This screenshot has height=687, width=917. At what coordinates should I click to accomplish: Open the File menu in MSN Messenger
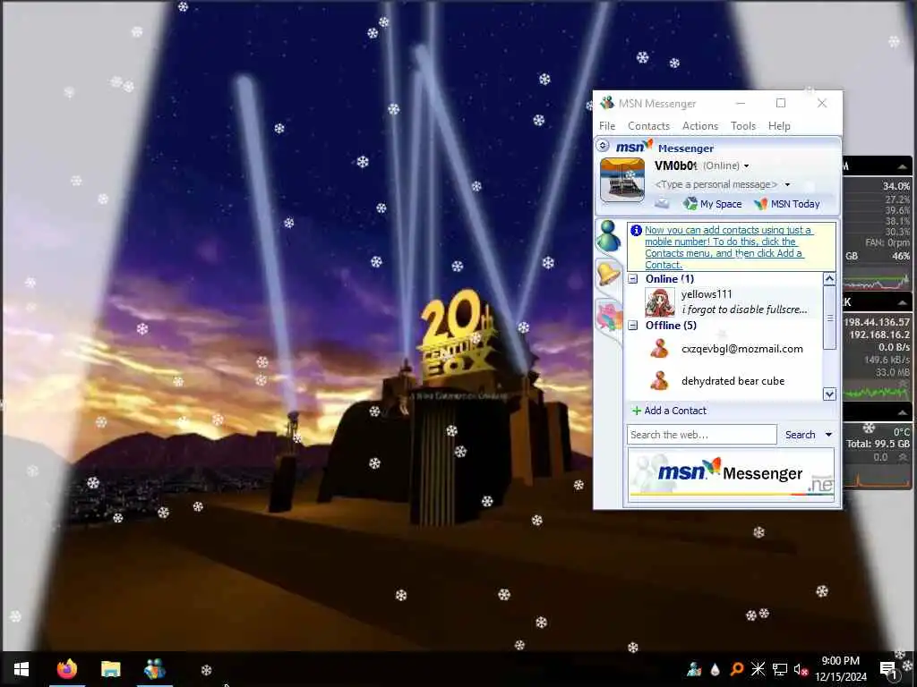pyautogui.click(x=607, y=125)
